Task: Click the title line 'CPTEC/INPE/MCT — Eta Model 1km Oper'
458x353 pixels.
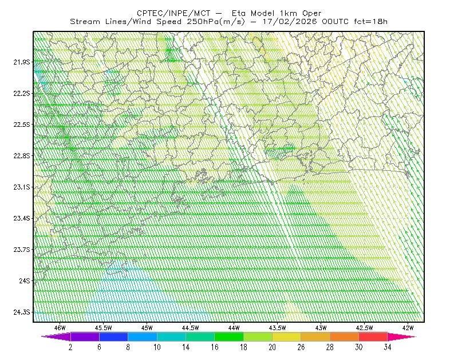Action: (229, 13)
